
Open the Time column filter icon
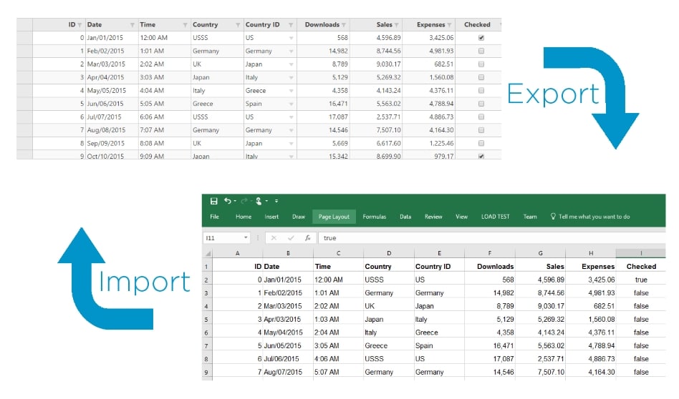185,25
